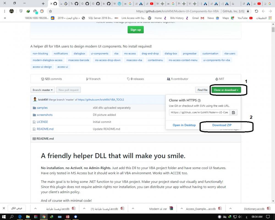275x220 pixels.
Task: Expand options for Modern ui .rar download
Action: click(133, 208)
